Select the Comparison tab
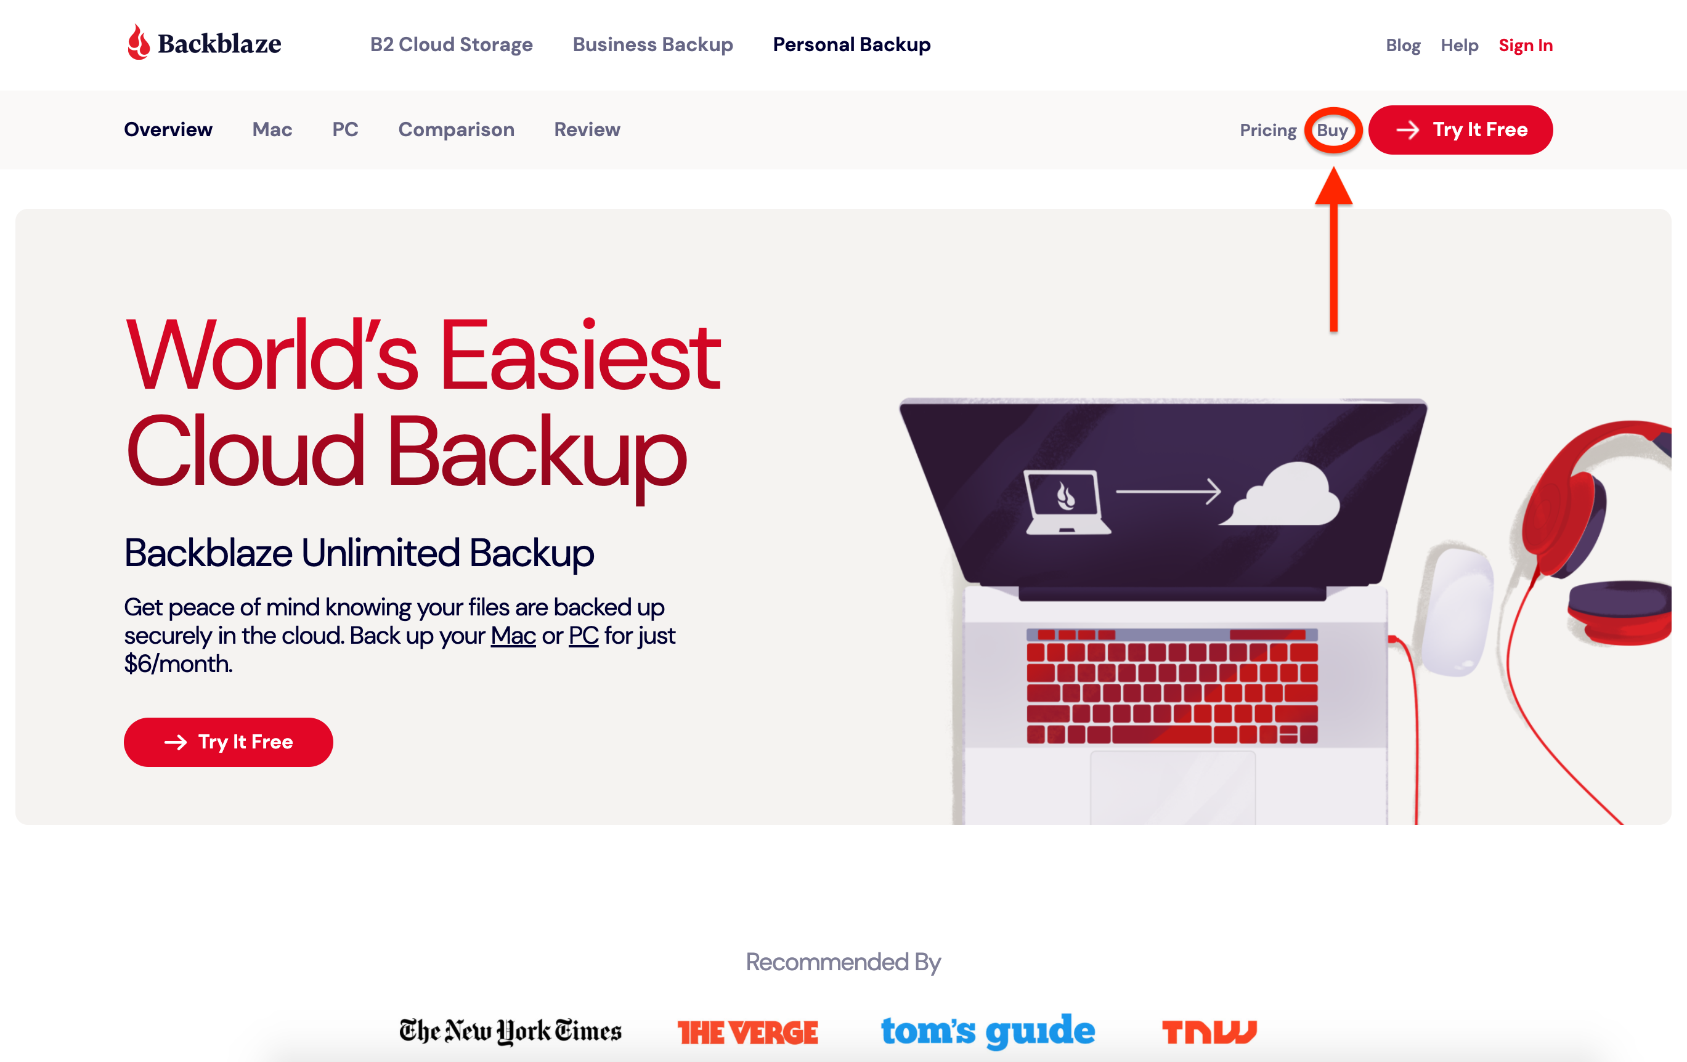1687x1062 pixels. tap(455, 130)
